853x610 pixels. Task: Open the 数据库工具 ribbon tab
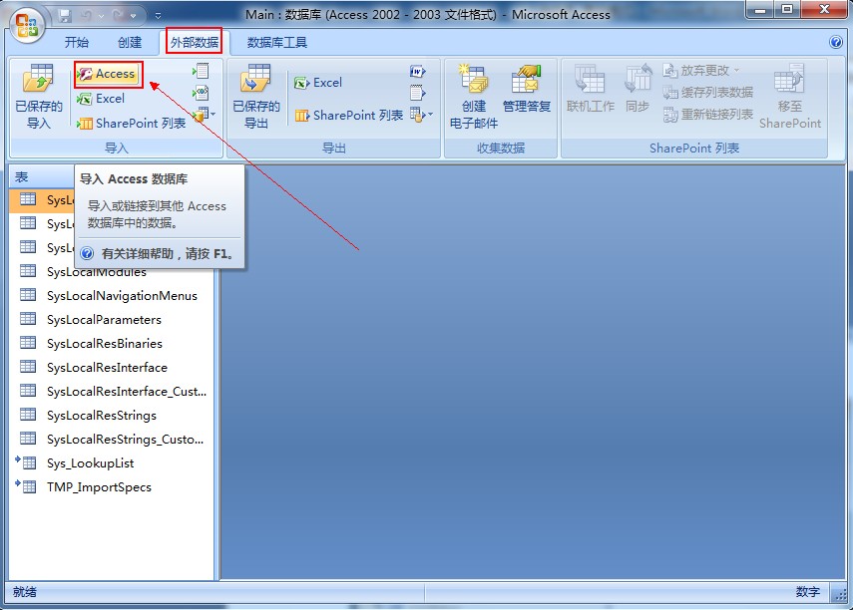pos(277,43)
